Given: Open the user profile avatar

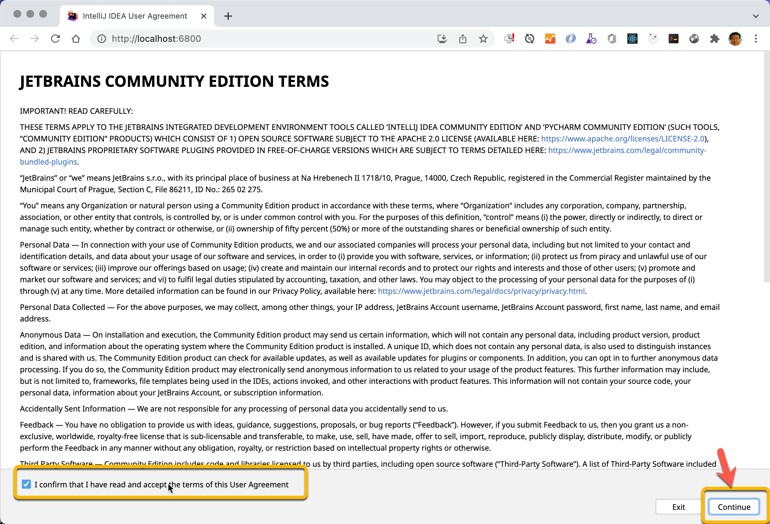Looking at the screenshot, I should point(735,39).
